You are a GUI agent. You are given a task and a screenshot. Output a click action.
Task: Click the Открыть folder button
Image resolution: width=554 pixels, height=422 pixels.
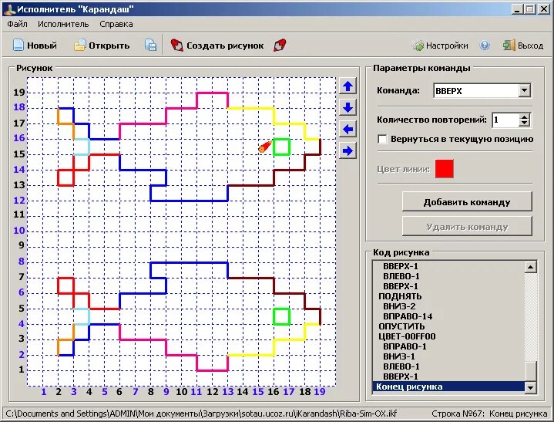pos(102,46)
